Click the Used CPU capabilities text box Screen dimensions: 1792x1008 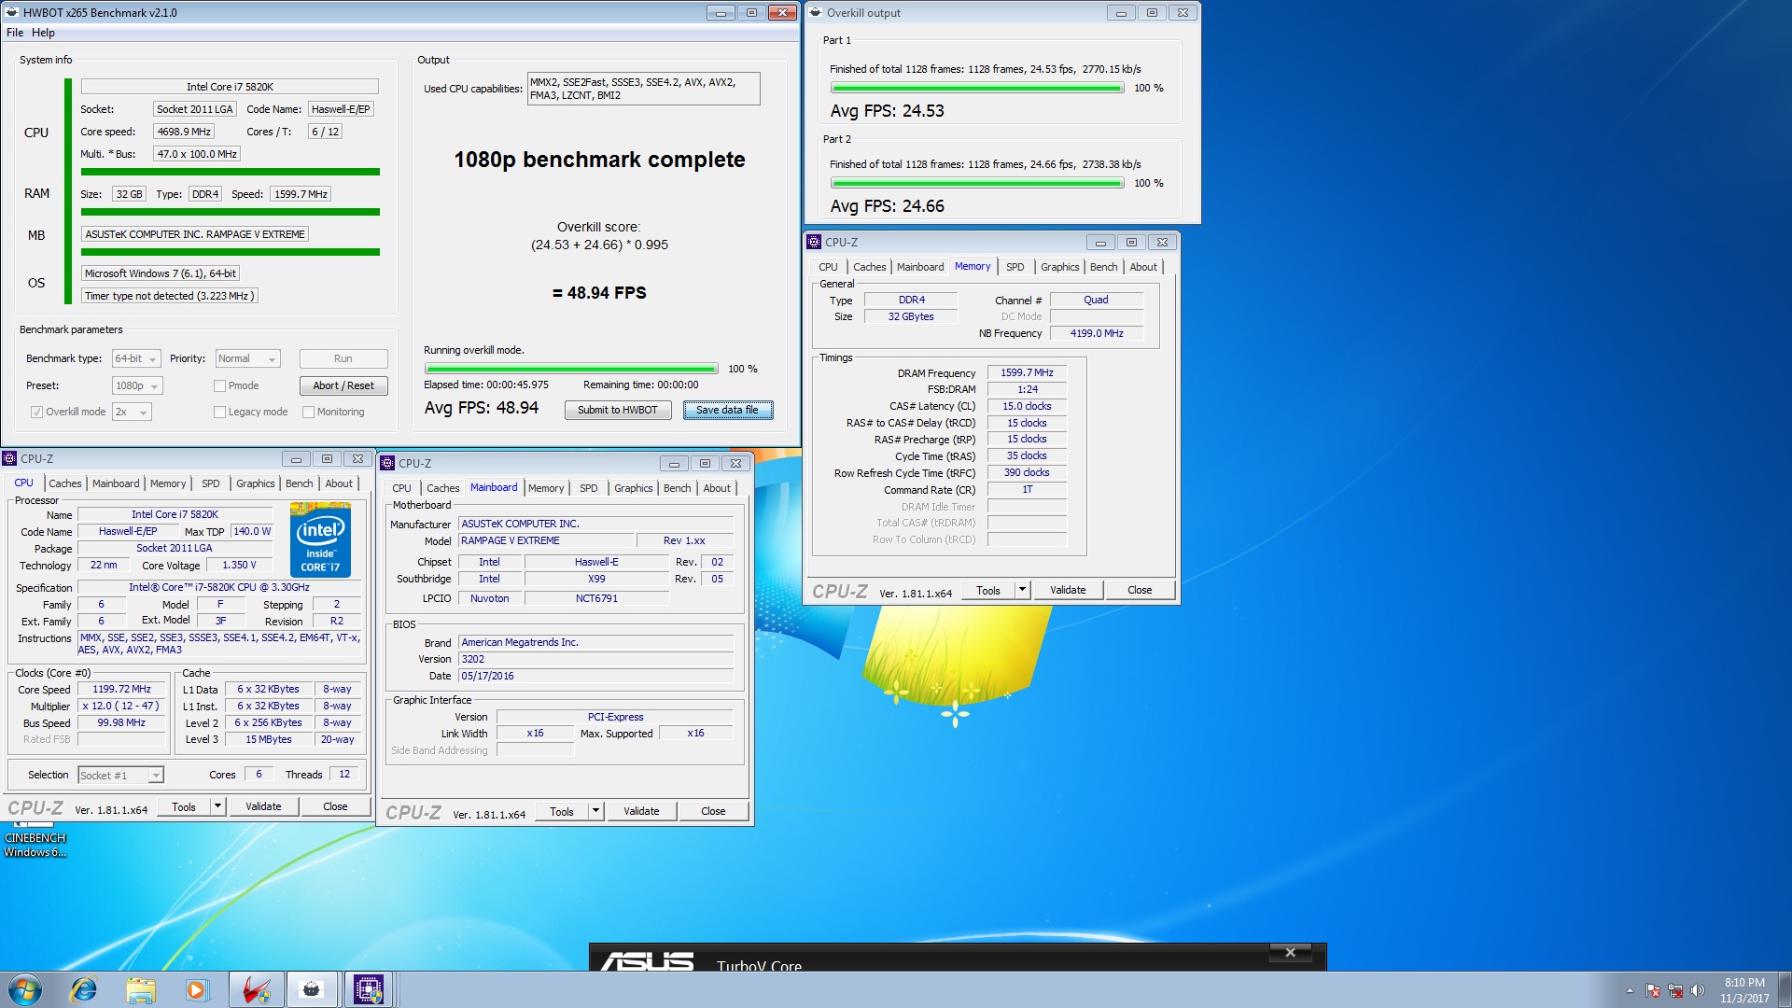pos(644,89)
